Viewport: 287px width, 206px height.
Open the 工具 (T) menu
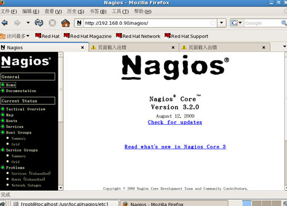120,12
